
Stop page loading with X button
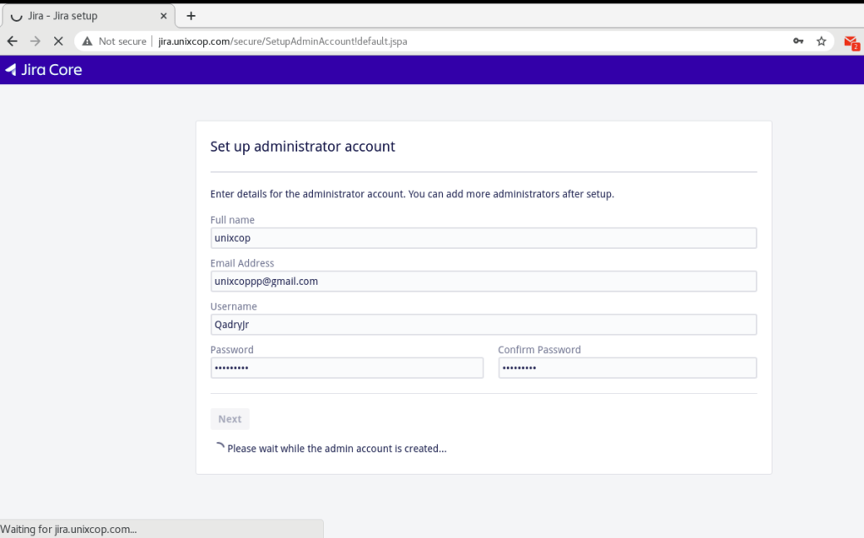[x=58, y=41]
